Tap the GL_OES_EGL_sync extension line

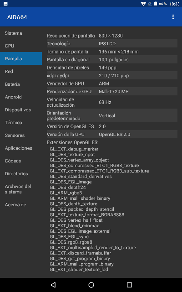coord(69,237)
